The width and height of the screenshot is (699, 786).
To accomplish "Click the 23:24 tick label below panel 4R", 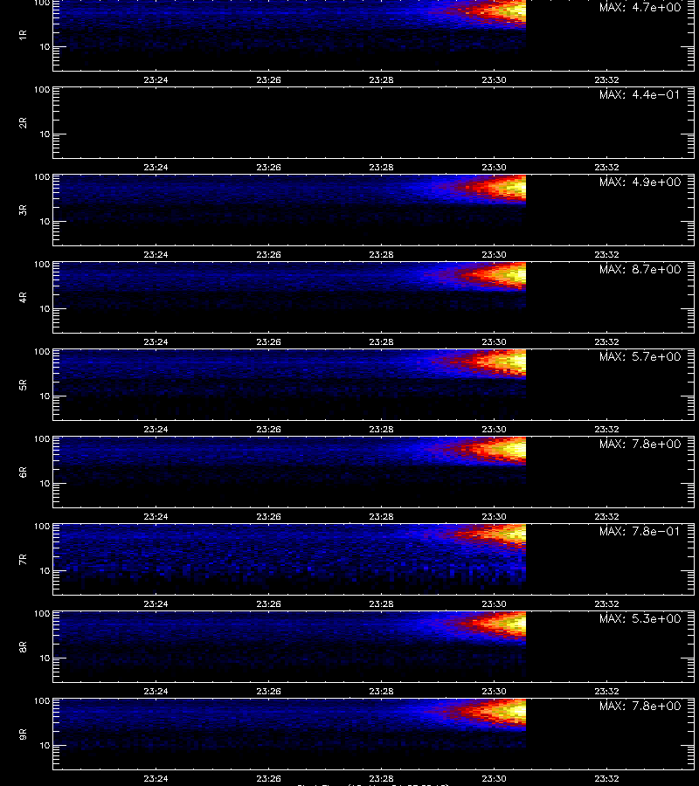I will coord(156,341).
